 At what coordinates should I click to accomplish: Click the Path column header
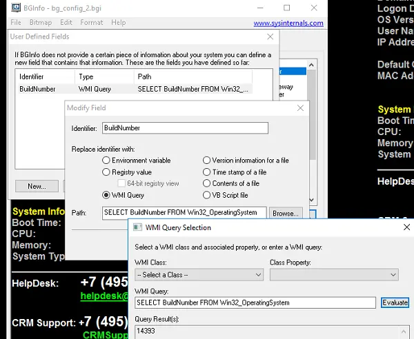coord(193,76)
